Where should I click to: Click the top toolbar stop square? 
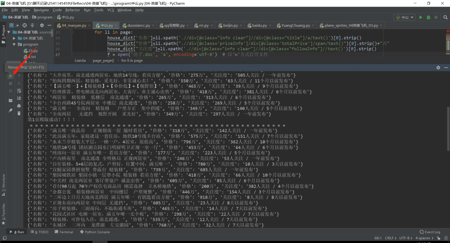point(436,17)
